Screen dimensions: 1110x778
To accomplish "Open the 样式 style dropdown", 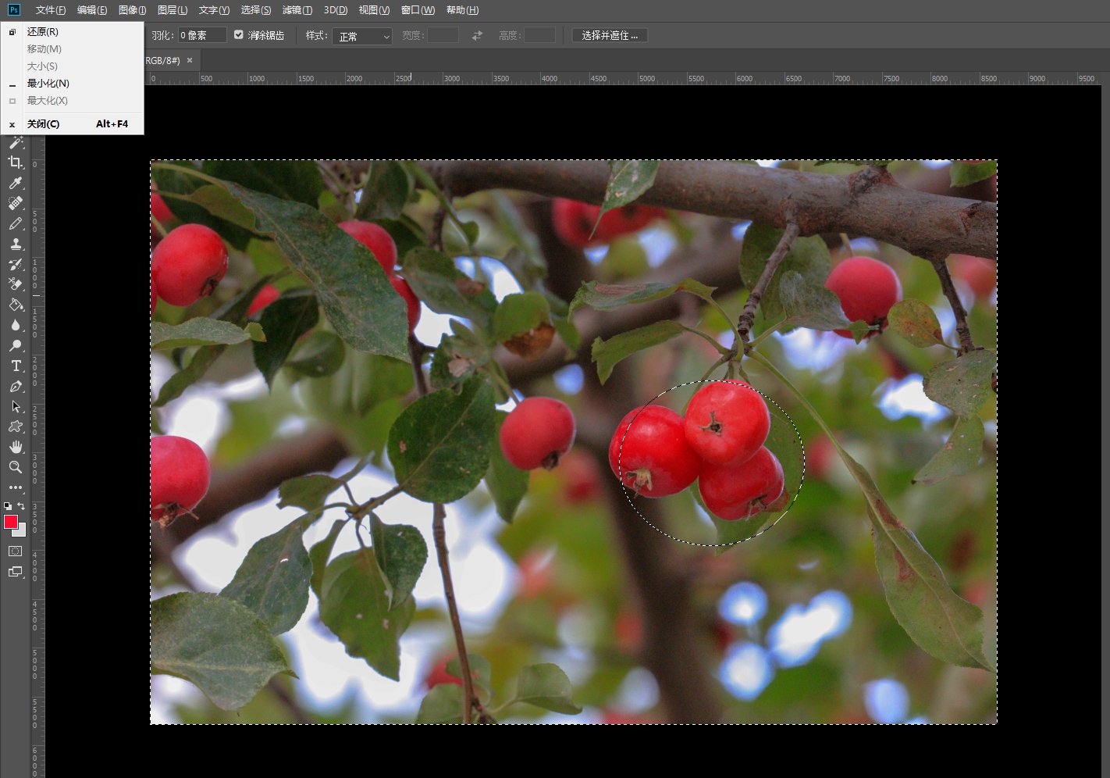I will (362, 36).
